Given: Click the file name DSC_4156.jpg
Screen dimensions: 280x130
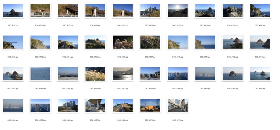Looking at the screenshot, I should tap(178, 89).
